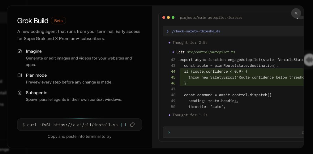313x154 pixels.
Task: Expand the Thought for 2.5s entry
Action: [190, 42]
